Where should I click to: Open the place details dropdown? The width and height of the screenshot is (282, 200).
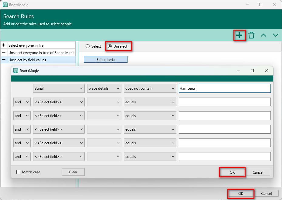104,88
